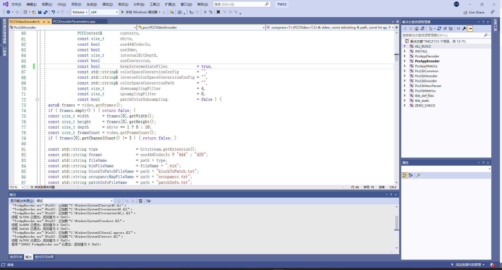This screenshot has height=270, width=502.
Task: Select the tbb_static project
Action: pos(422,100)
